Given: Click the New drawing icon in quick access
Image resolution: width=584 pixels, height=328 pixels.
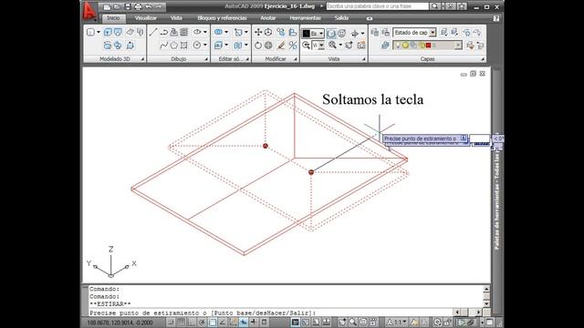Looking at the screenshot, I should (107, 6).
